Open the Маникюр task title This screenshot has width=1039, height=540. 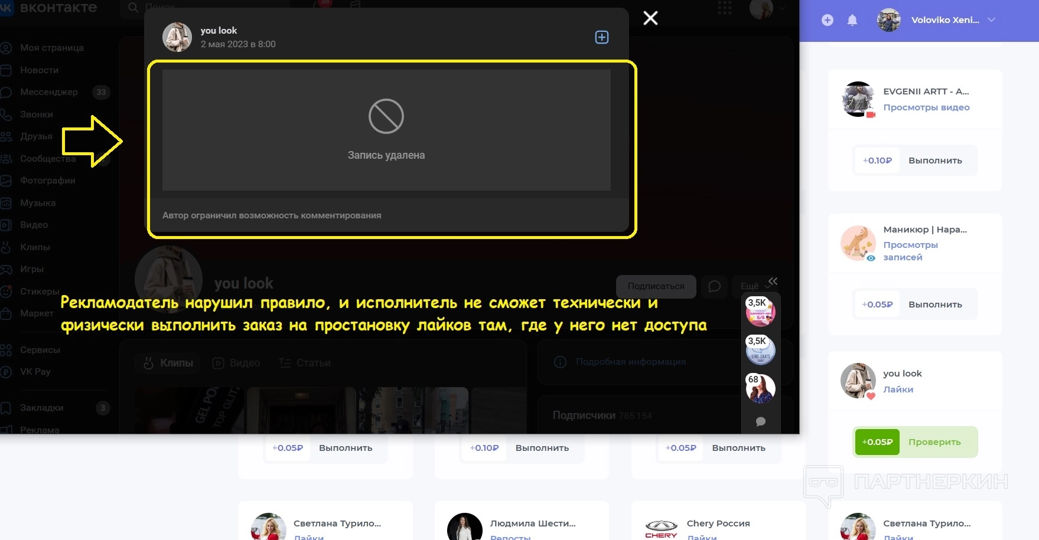pyautogui.click(x=925, y=230)
